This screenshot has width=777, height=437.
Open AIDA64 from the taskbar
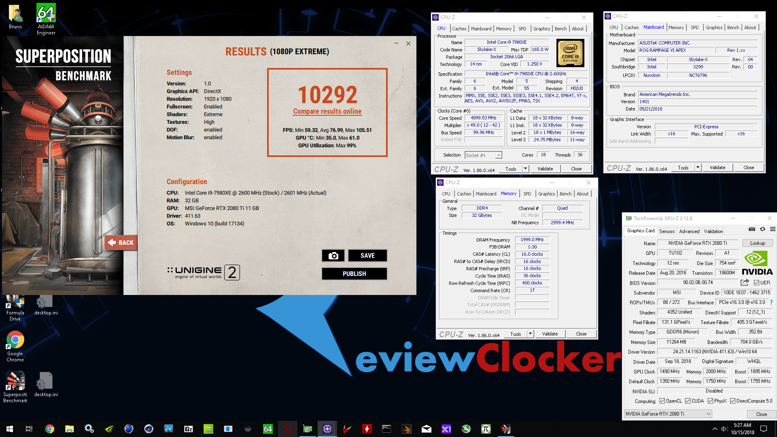click(267, 429)
